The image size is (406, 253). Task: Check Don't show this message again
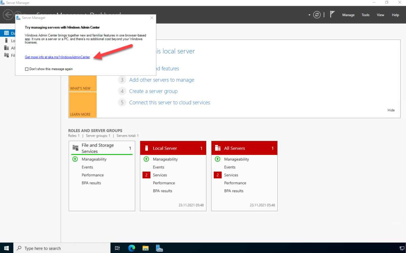(26, 69)
